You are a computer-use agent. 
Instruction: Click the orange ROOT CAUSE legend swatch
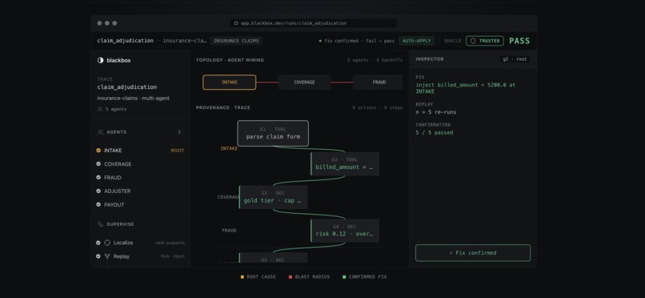(x=242, y=277)
